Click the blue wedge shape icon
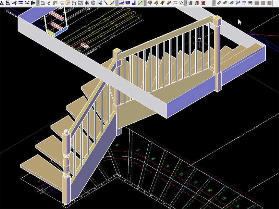The height and width of the screenshot is (209, 279). coord(121,3)
